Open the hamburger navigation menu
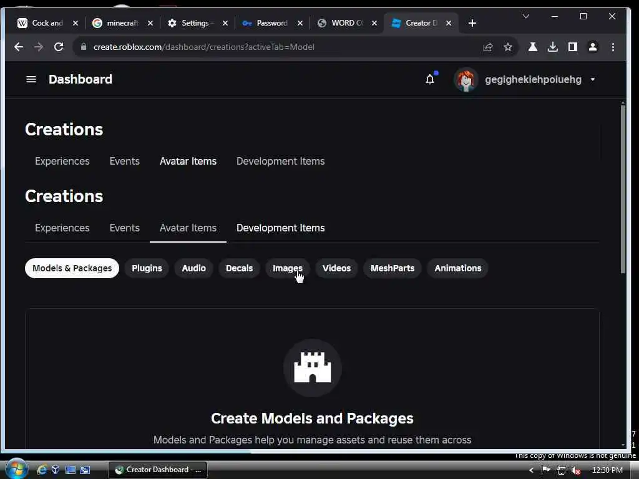The width and height of the screenshot is (639, 479). [x=31, y=79]
